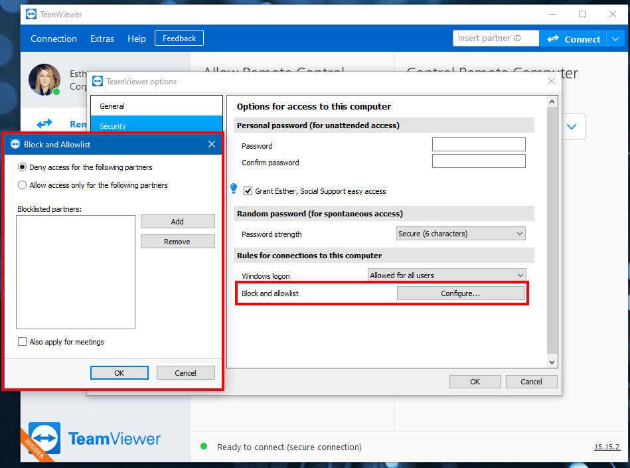Click Cancel in Block and Allowlist dialog
630x468 pixels.
pos(186,373)
